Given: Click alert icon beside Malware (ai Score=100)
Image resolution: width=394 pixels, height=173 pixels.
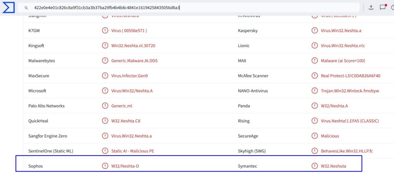Looking at the screenshot, I should coord(314,60).
